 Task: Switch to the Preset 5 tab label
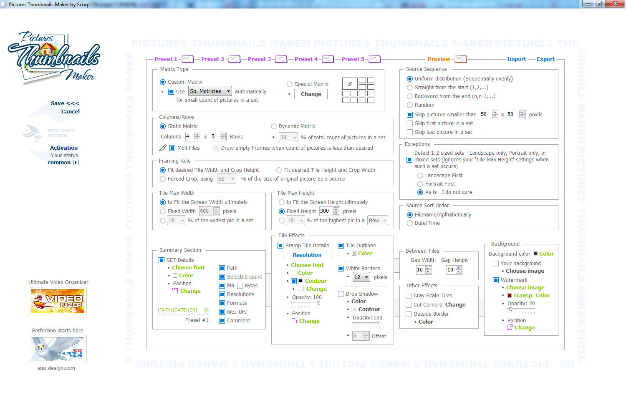click(x=353, y=59)
